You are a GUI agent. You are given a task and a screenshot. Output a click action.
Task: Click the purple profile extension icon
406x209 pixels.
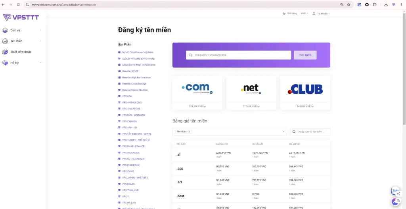click(394, 5)
